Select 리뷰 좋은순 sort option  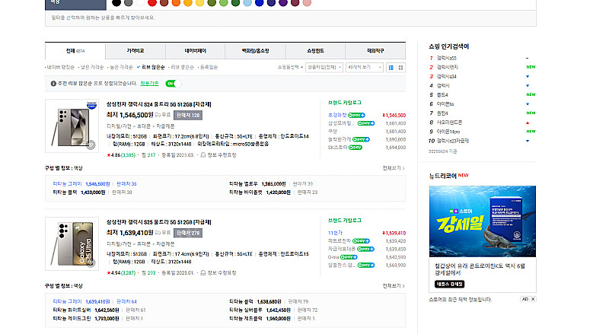coord(181,67)
